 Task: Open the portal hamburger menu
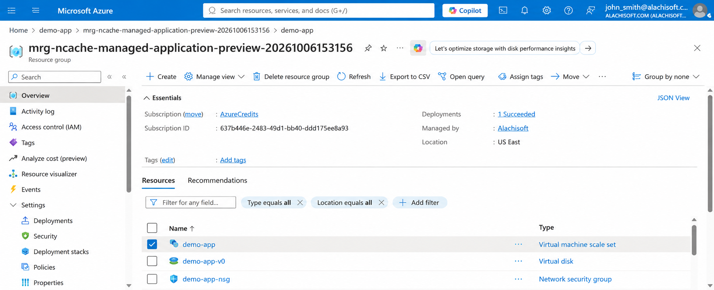(x=12, y=11)
